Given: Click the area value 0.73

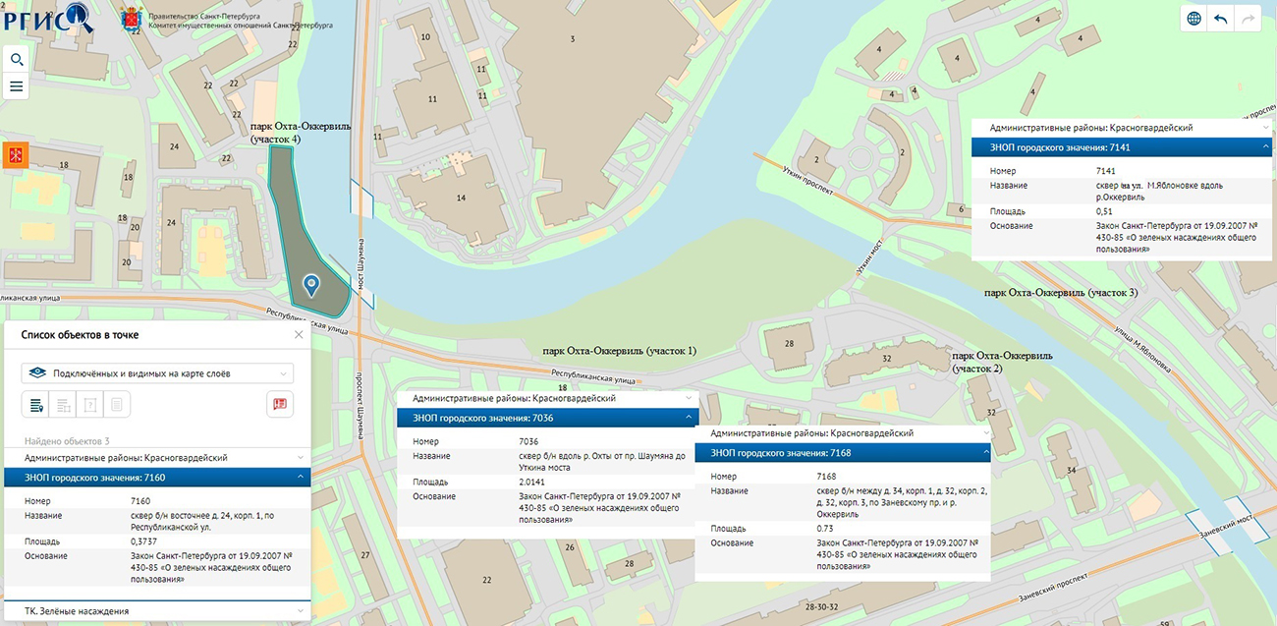Looking at the screenshot, I should click(x=826, y=529).
